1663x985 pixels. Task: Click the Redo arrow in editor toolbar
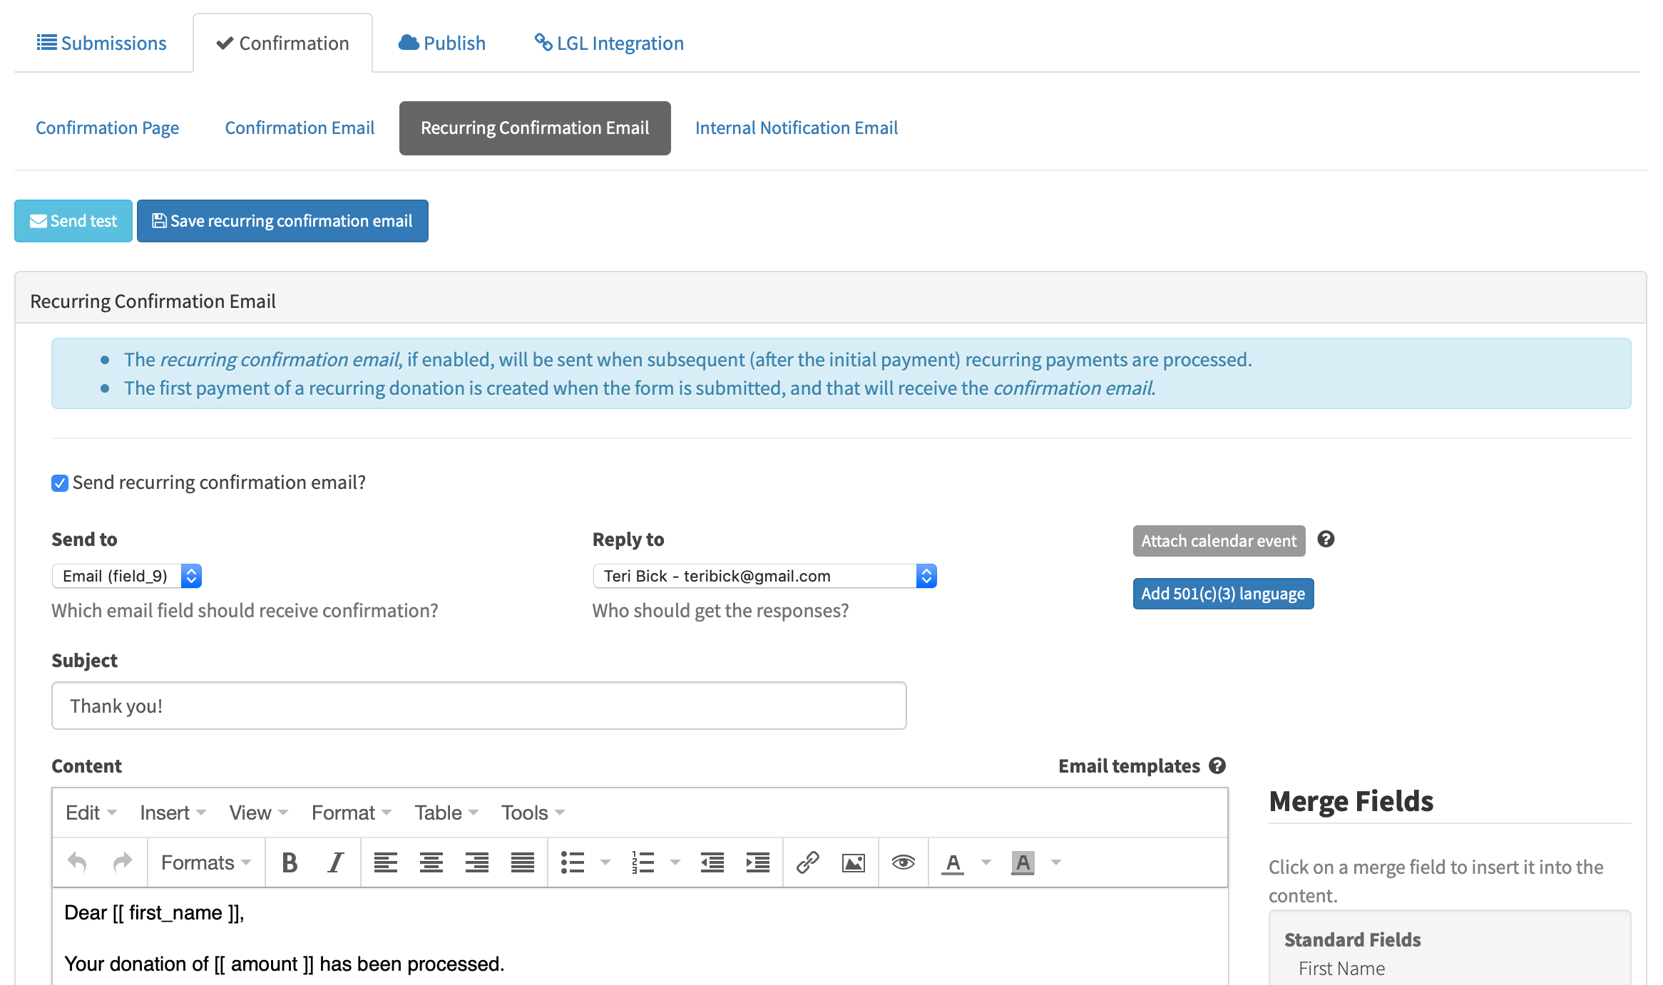tap(123, 862)
